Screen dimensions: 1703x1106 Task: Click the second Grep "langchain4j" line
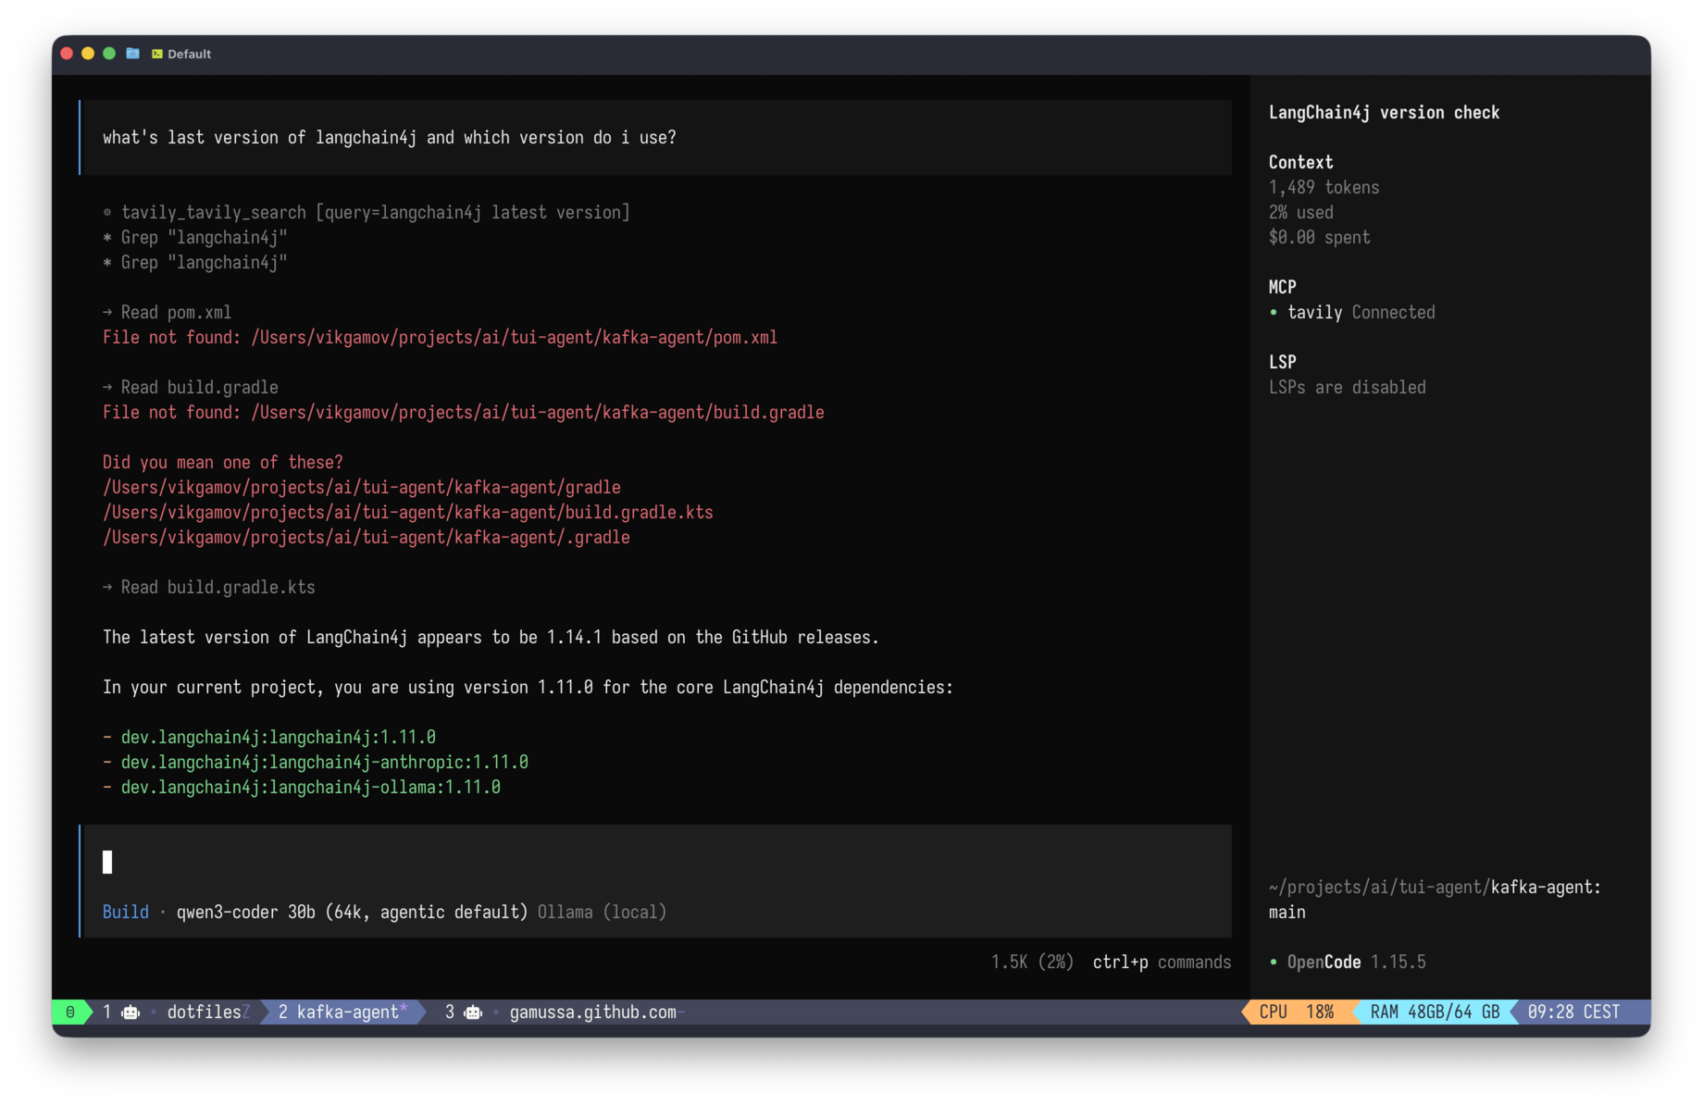pos(195,262)
